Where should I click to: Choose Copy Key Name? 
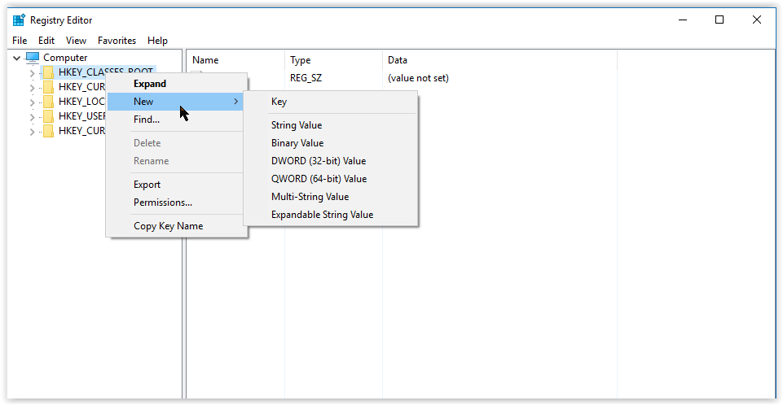coord(177,225)
